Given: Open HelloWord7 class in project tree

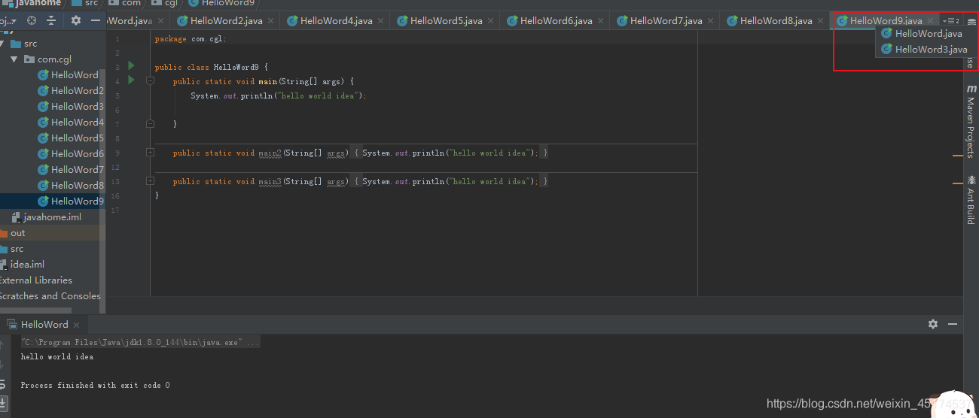Looking at the screenshot, I should coord(71,169).
